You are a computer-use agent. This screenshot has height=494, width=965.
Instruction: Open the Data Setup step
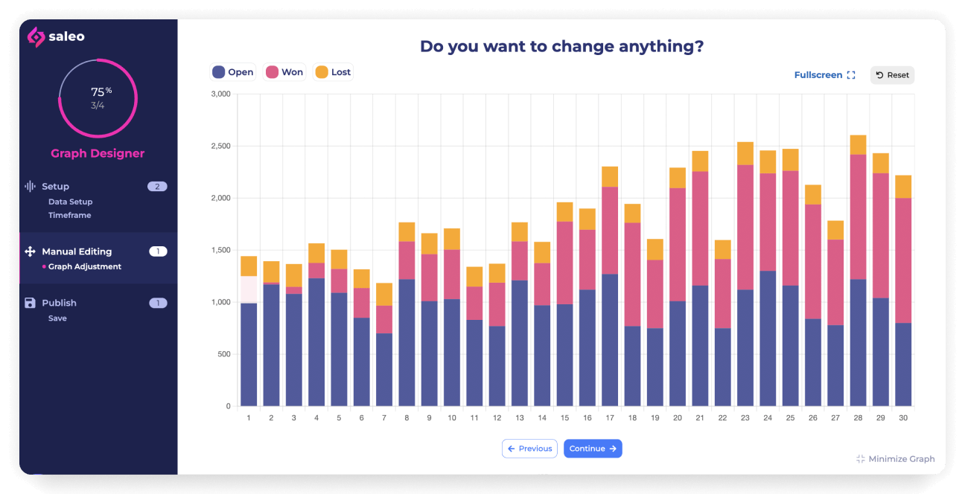(71, 202)
